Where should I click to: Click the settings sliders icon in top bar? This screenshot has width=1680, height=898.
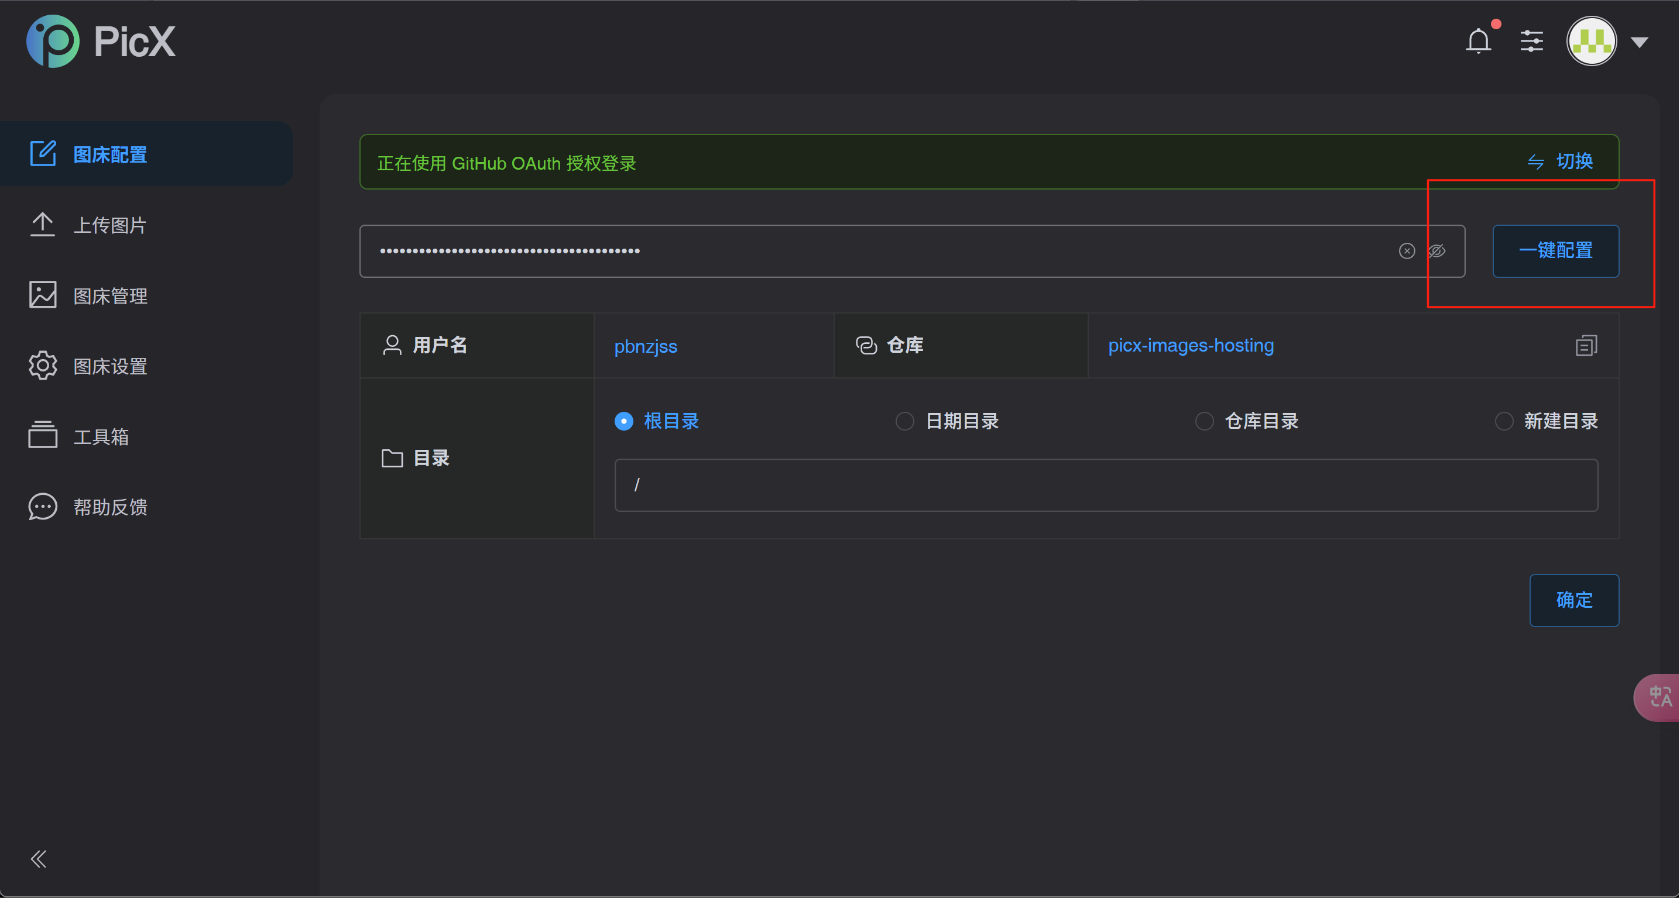coord(1531,41)
